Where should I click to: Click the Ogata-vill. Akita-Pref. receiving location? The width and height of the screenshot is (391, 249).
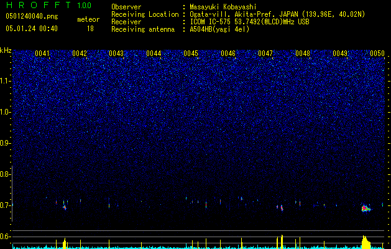pos(278,14)
